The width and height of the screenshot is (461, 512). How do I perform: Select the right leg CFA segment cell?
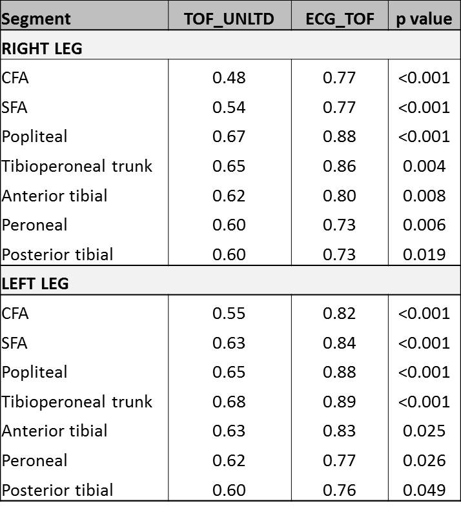(15, 78)
